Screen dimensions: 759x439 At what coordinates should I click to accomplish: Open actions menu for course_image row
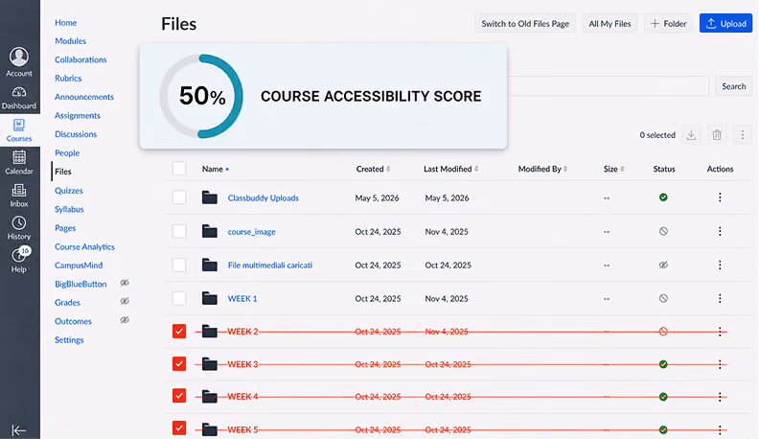pos(720,231)
